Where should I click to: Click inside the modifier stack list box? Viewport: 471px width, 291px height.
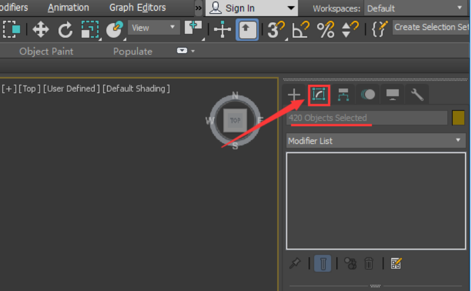(x=376, y=201)
